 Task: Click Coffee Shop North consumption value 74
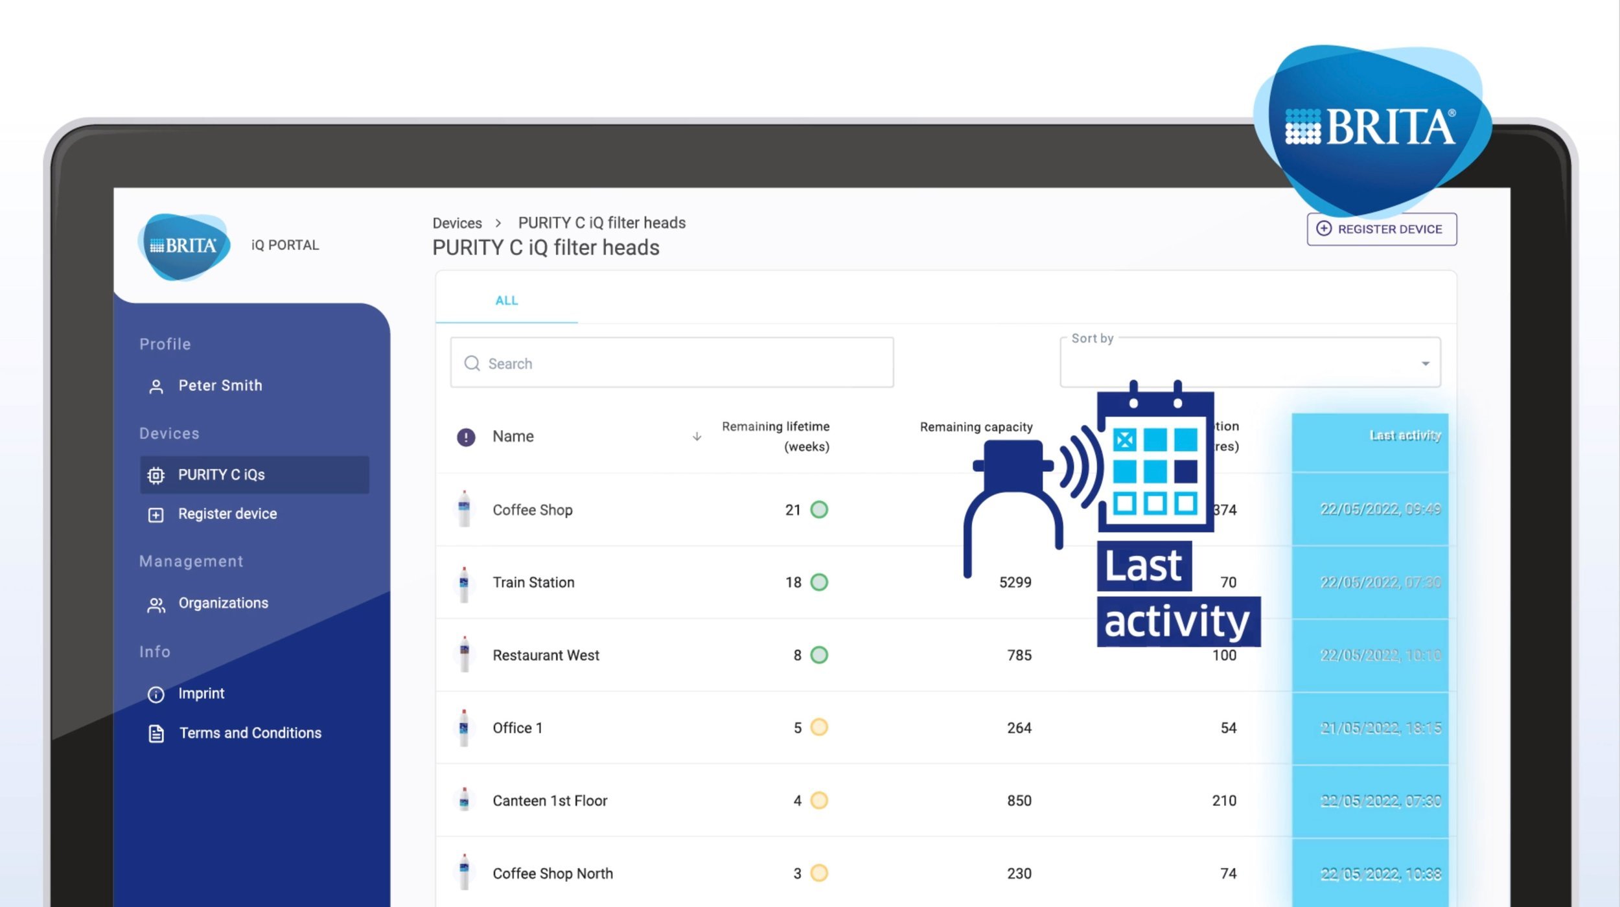[x=1229, y=873]
